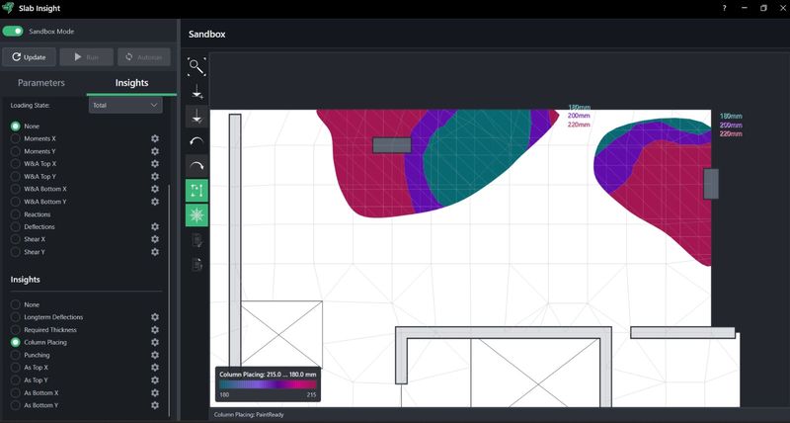Open settings gear for W&A Bottom X

[155, 189]
